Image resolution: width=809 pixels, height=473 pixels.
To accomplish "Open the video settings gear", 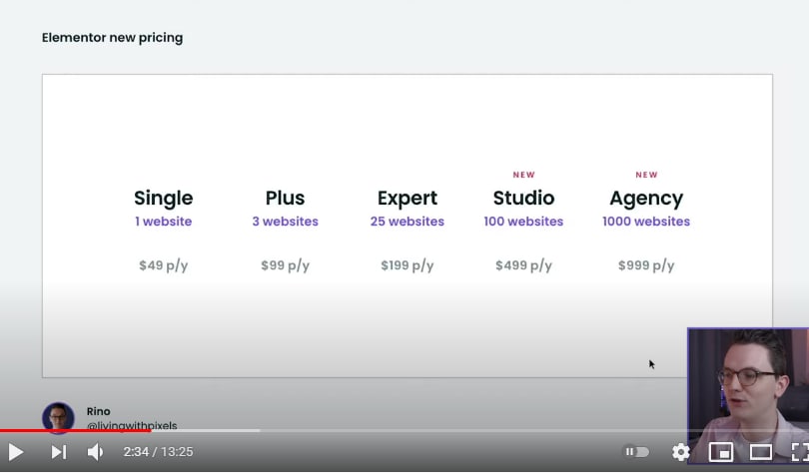I will pyautogui.click(x=680, y=452).
